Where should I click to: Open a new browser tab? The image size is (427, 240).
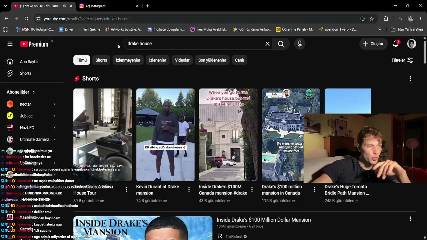click(147, 6)
